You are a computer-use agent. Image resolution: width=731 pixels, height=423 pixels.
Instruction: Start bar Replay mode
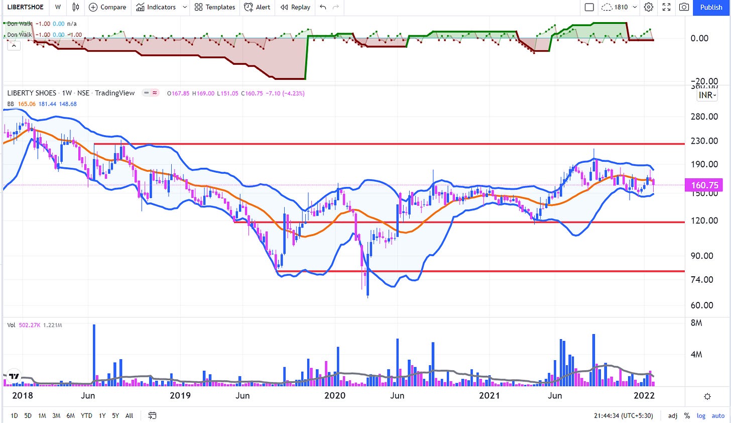tap(295, 7)
